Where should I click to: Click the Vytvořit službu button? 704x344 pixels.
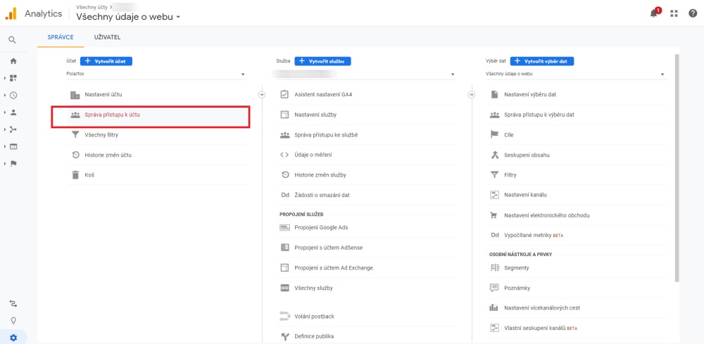322,61
